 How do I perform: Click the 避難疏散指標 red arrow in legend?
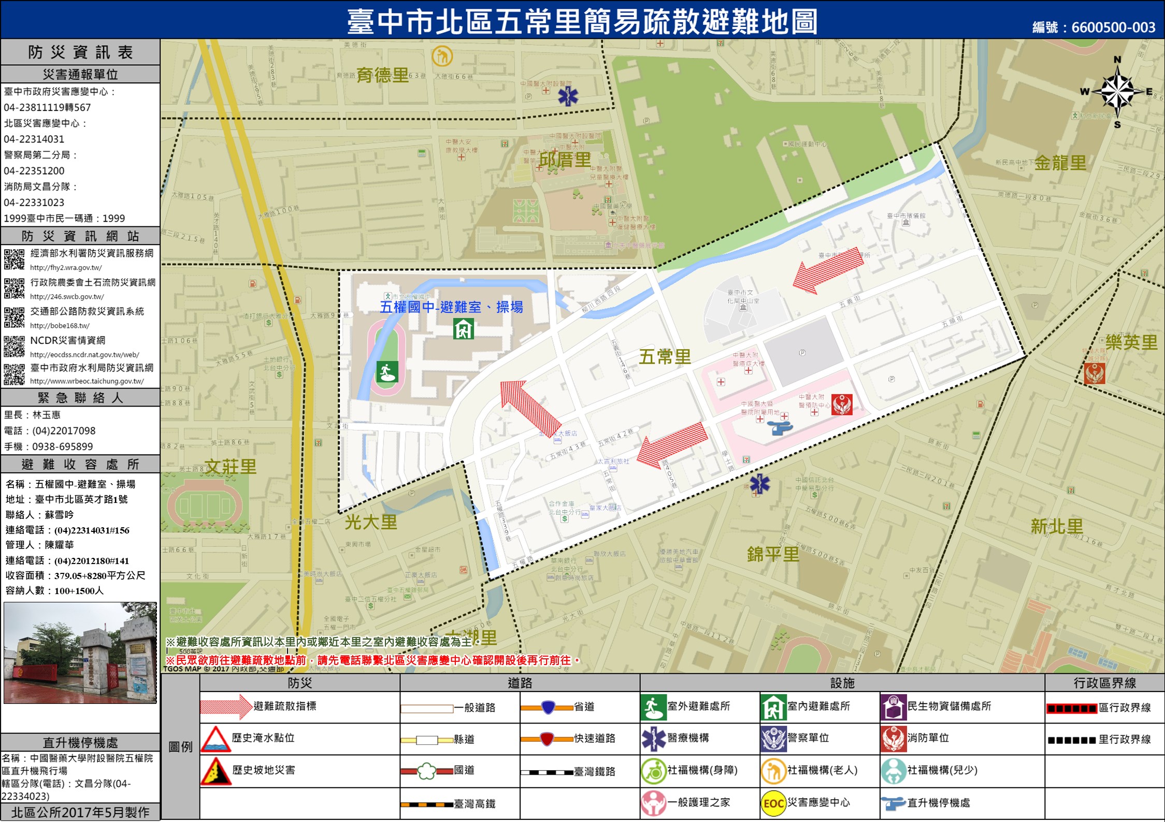coord(225,706)
